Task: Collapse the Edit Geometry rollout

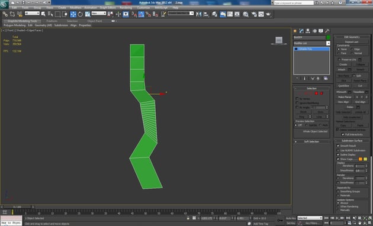Action: pos(352,37)
